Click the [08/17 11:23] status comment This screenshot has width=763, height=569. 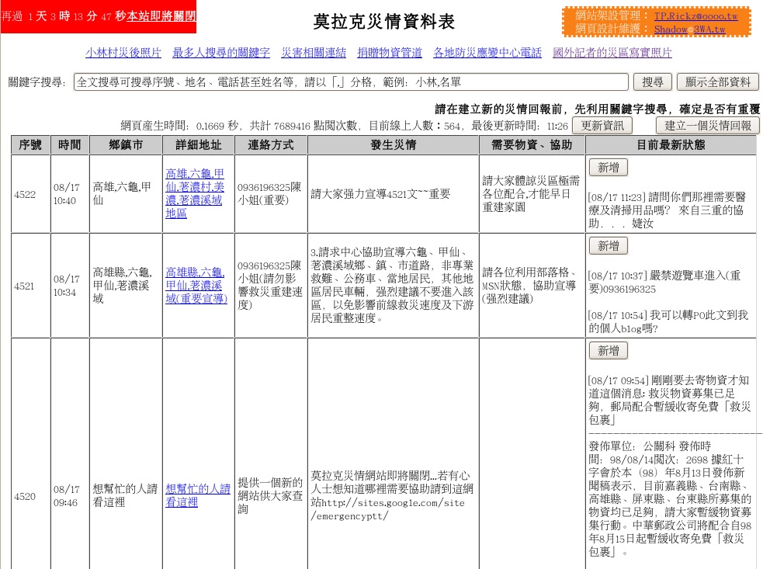click(667, 210)
